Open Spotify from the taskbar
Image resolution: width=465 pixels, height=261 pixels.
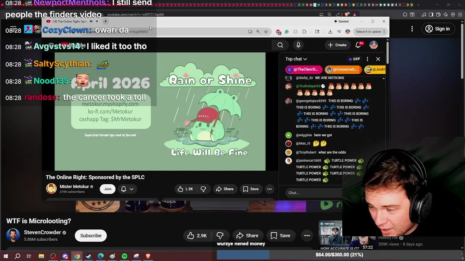tap(125, 256)
